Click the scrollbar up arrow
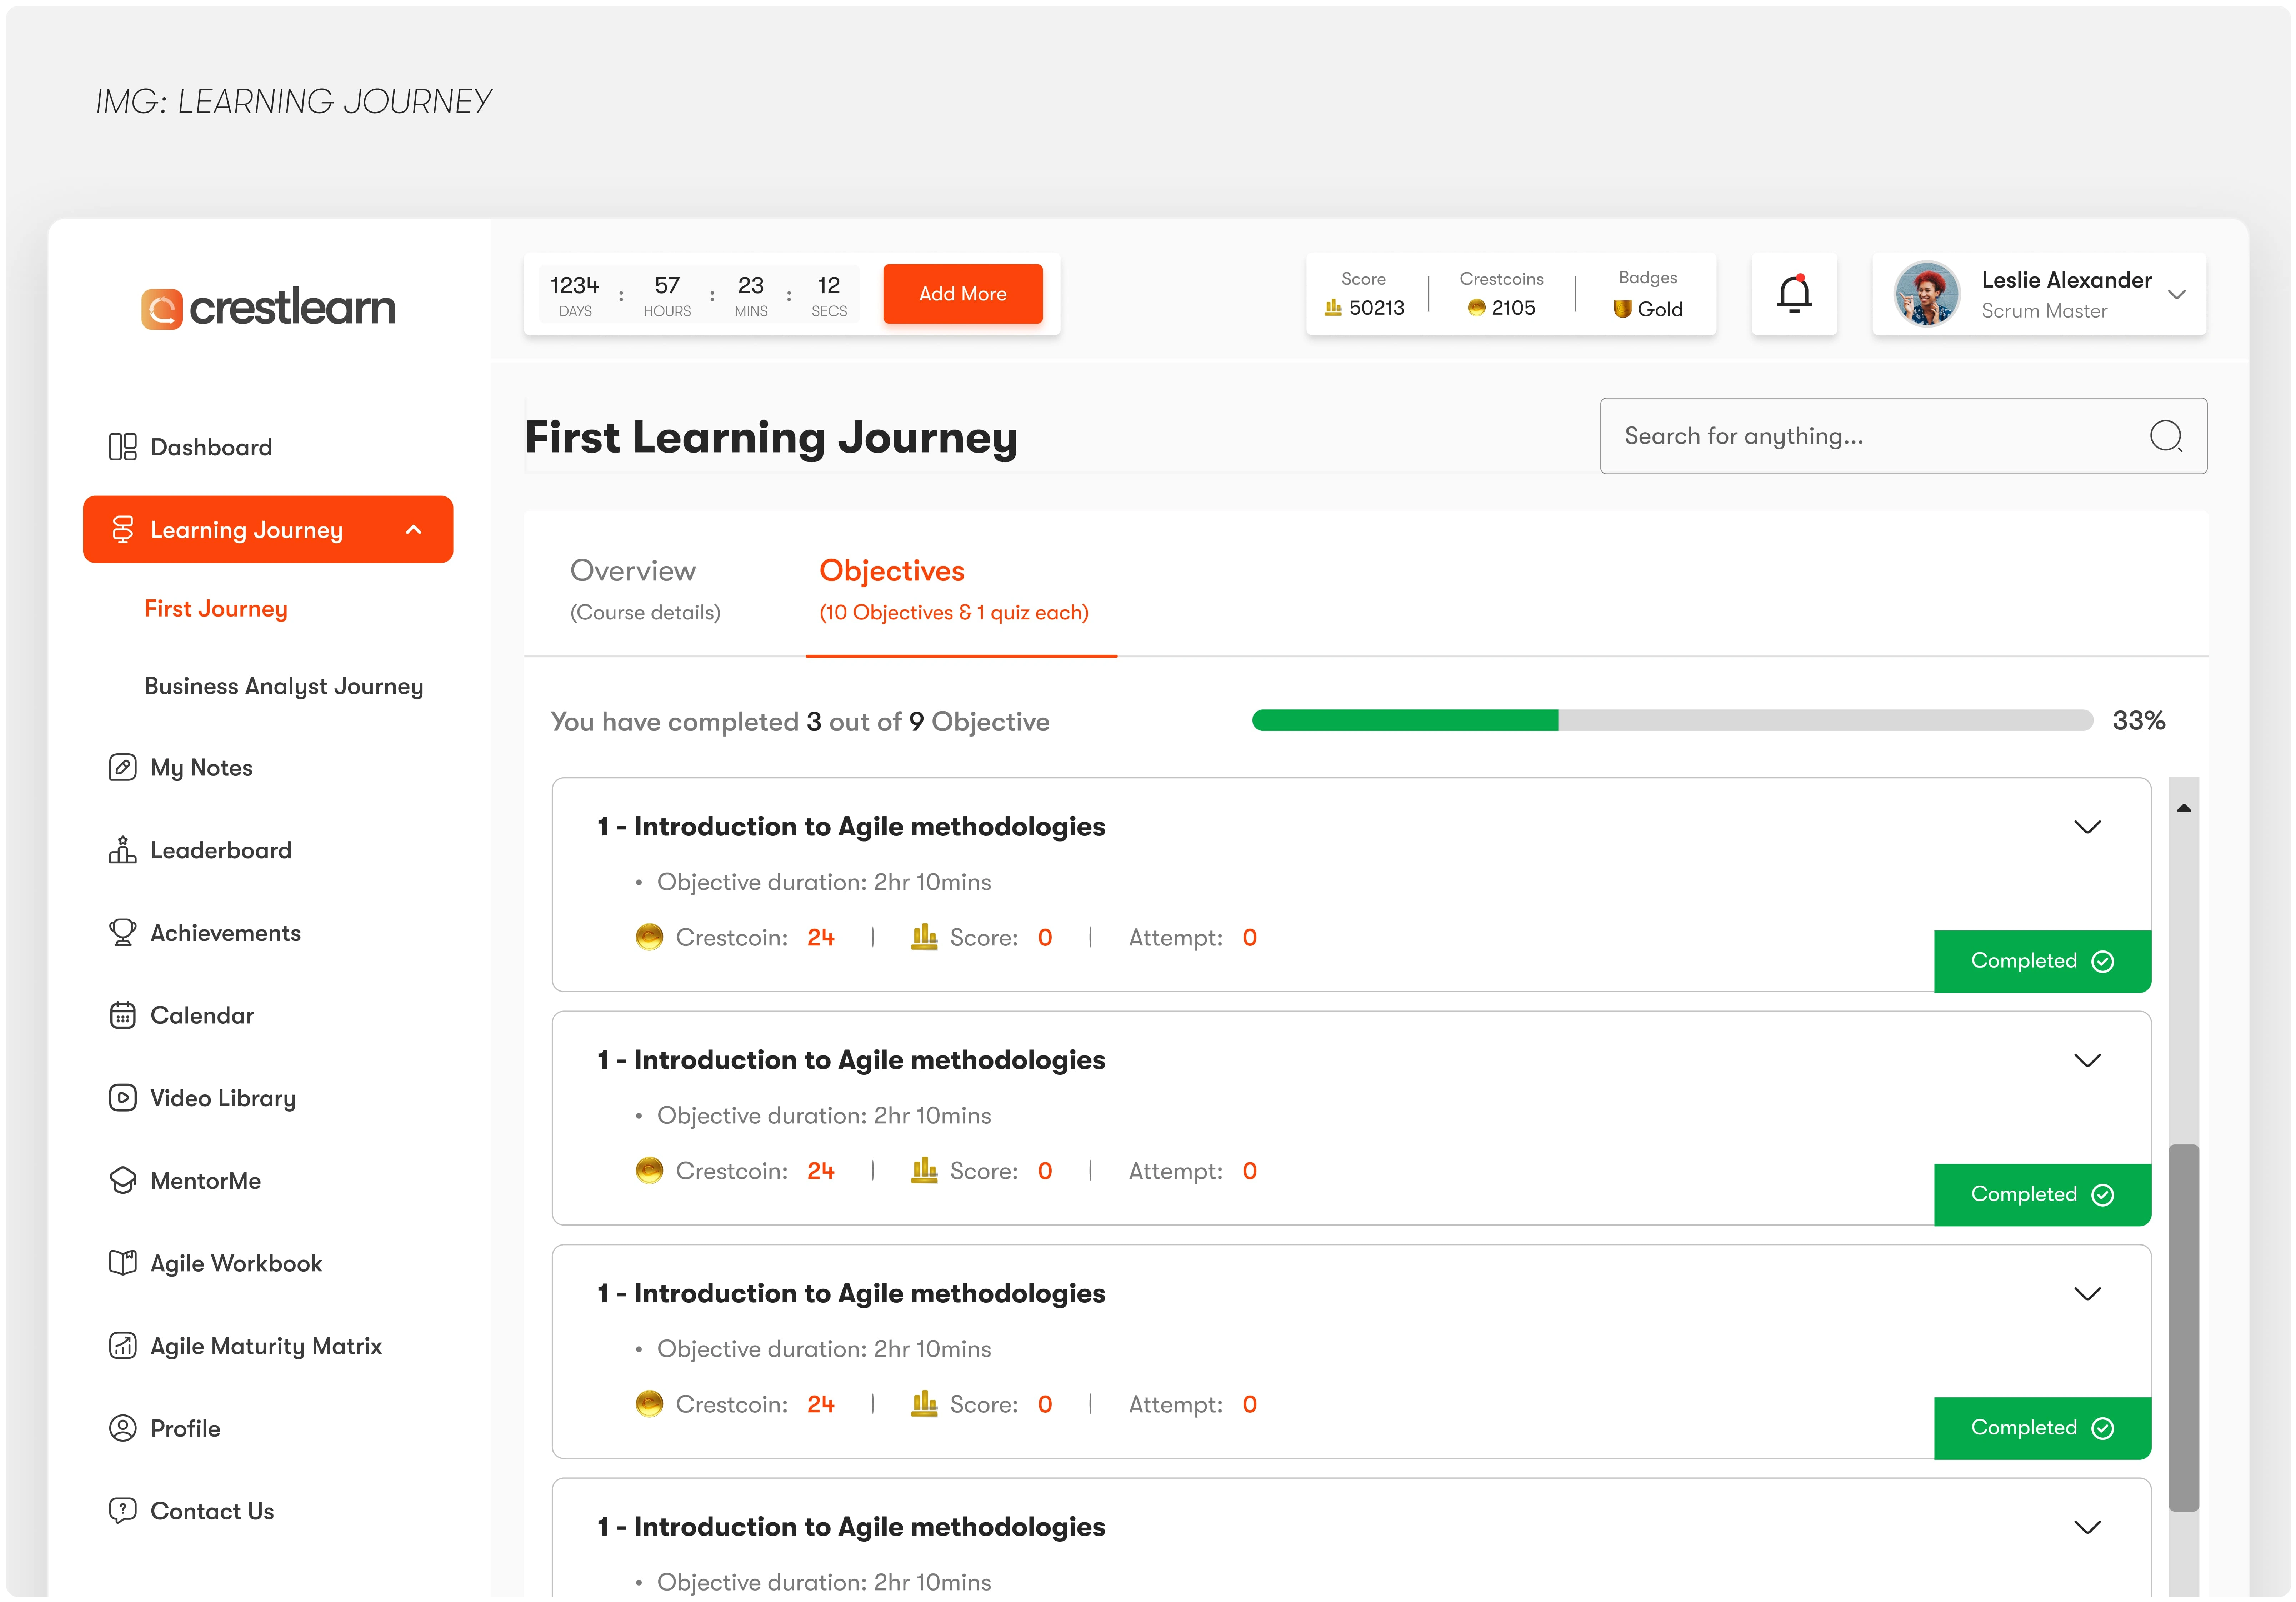Screen dimensions: 2296x1602 tap(2184, 808)
